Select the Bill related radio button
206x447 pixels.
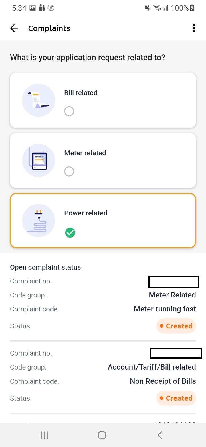69,111
